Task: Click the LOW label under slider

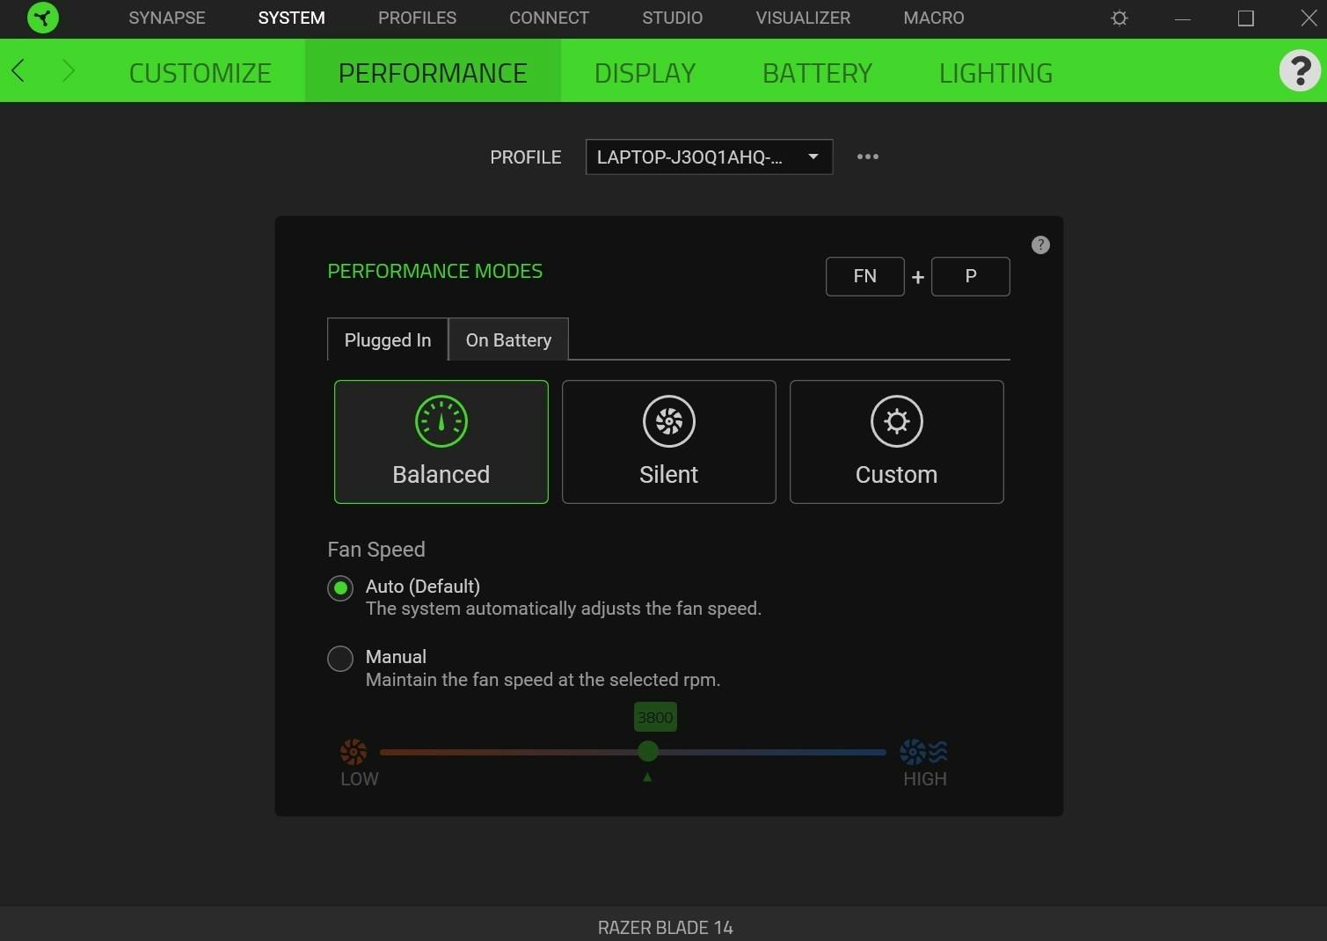Action: 360,779
